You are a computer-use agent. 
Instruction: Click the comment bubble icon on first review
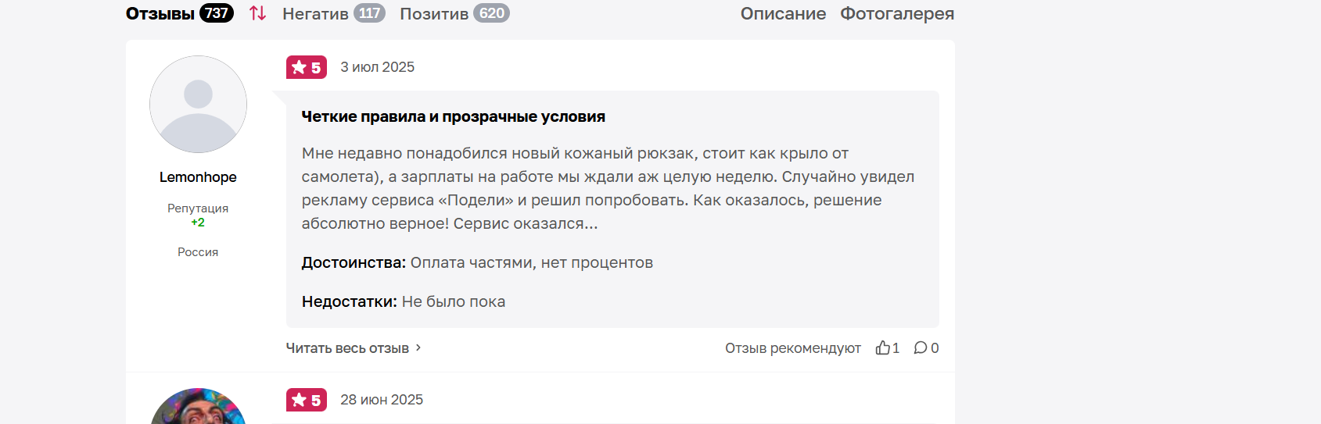click(921, 347)
